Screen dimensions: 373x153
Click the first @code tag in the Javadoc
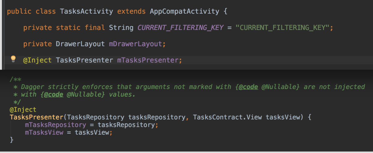point(248,87)
